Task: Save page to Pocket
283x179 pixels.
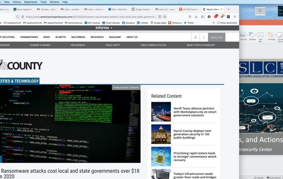Action: (190, 17)
